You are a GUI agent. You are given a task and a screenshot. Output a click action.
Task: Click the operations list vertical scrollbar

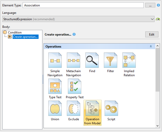(157, 69)
